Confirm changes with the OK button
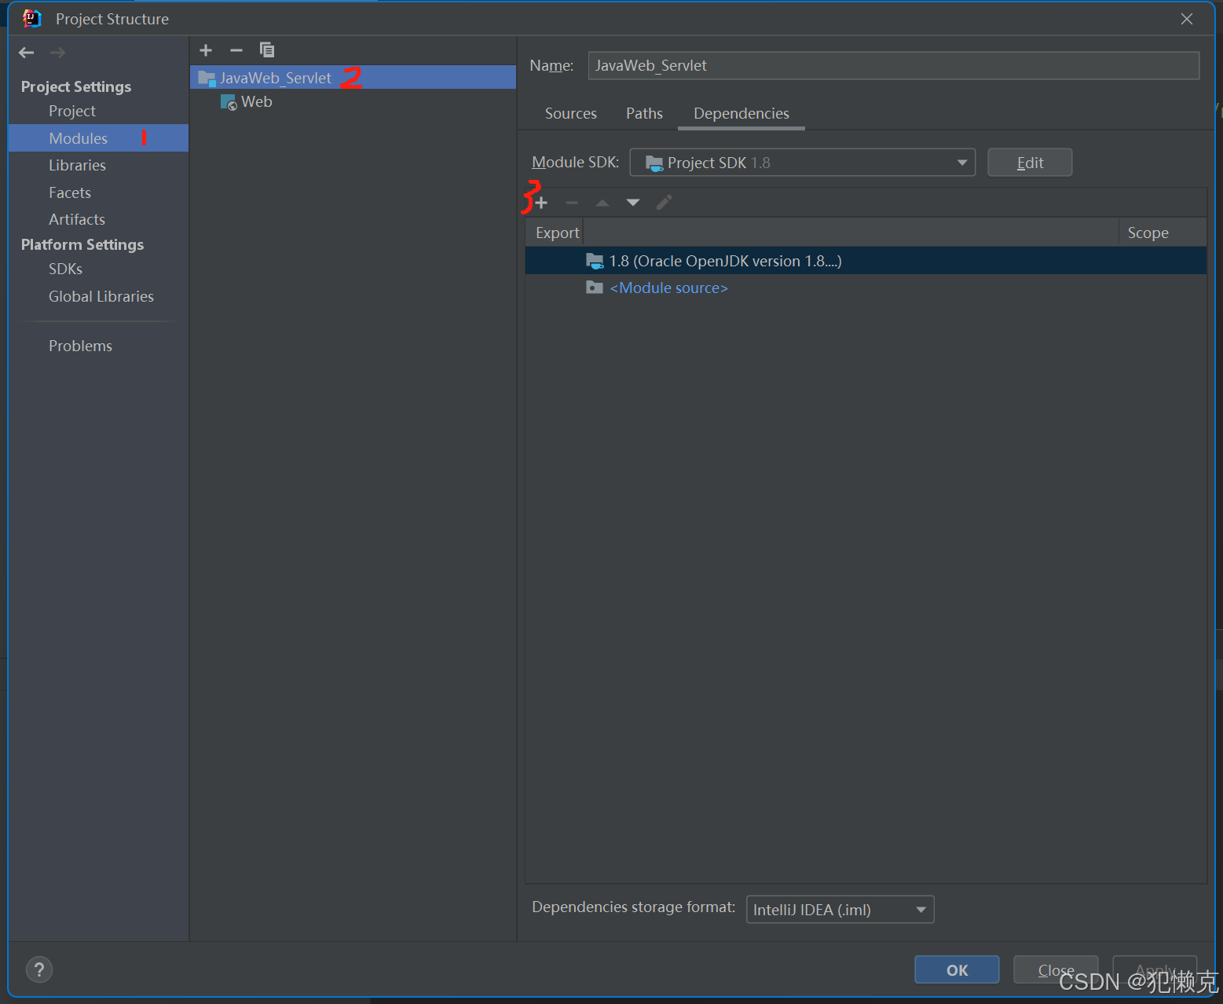 click(956, 969)
